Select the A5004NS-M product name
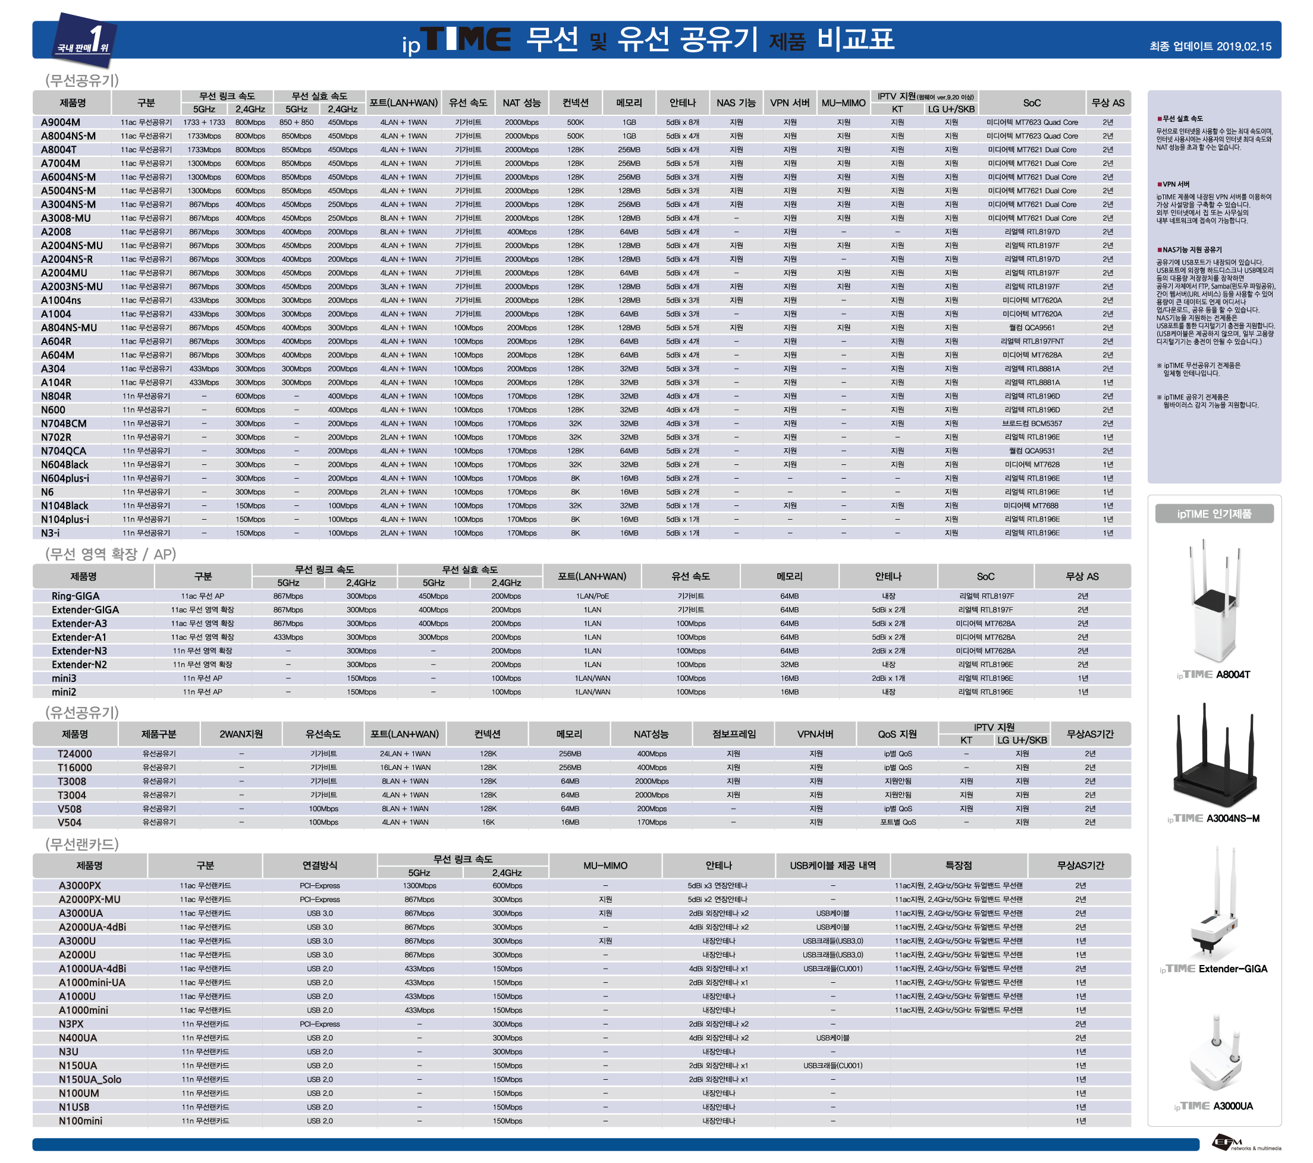This screenshot has height=1163, width=1313. pyautogui.click(x=68, y=191)
